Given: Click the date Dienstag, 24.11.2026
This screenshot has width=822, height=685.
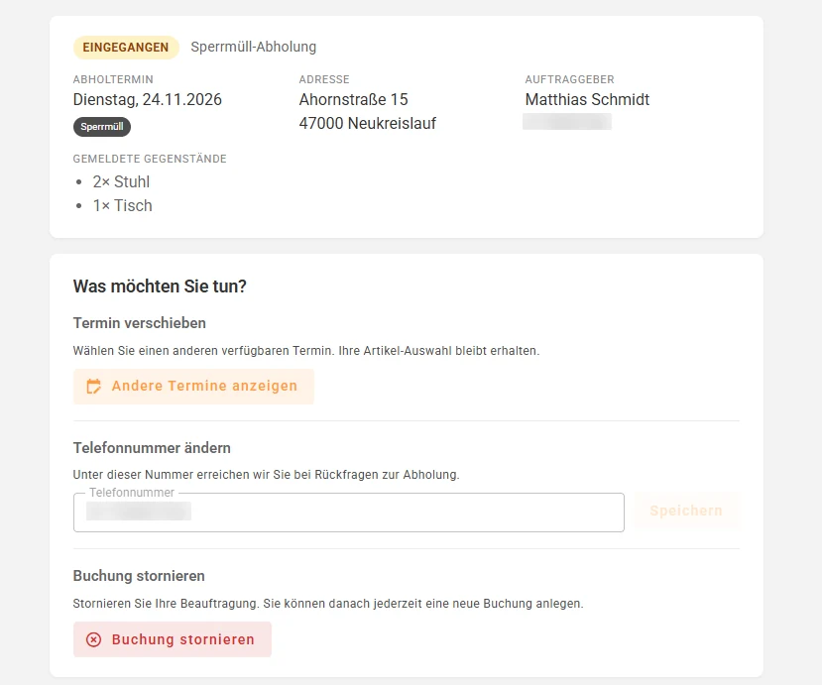Looking at the screenshot, I should [148, 99].
